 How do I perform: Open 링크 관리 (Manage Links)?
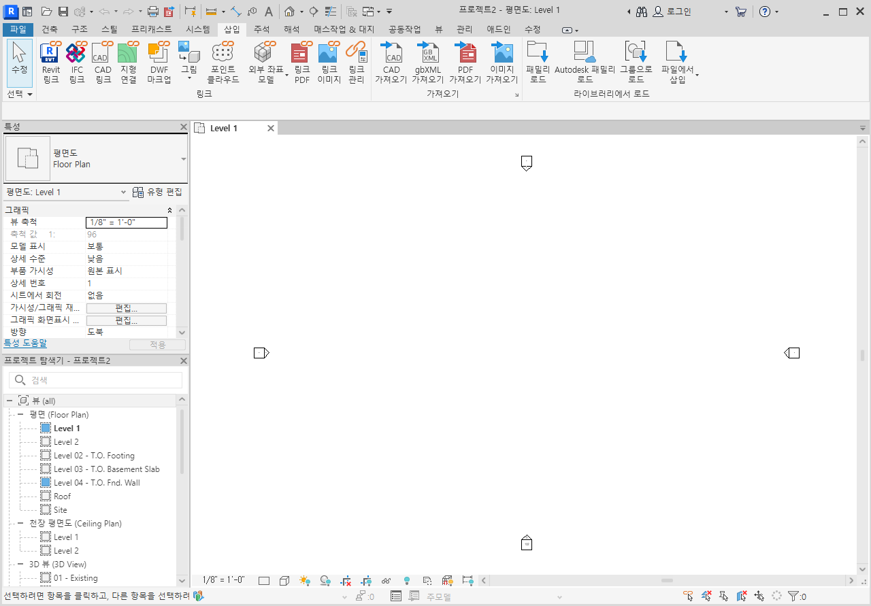coord(356,63)
